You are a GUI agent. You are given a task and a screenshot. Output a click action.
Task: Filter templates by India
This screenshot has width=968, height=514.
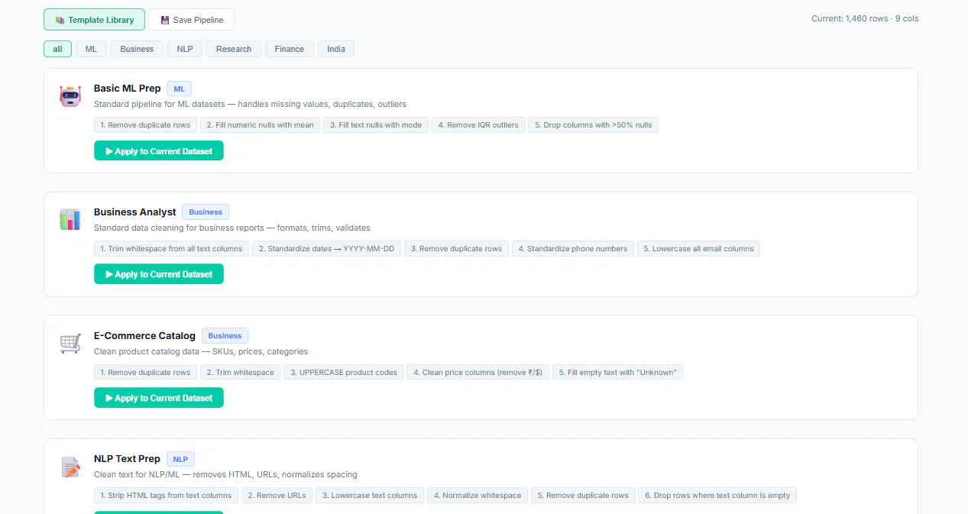pyautogui.click(x=336, y=49)
